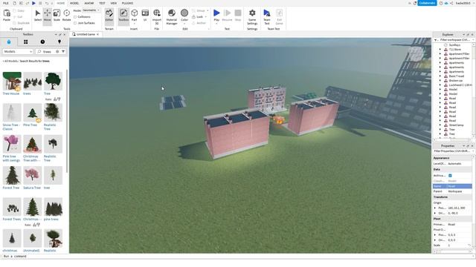Viewport: 476px width, 267px height.
Task: Choose the Rotate tool
Action: pos(66,16)
